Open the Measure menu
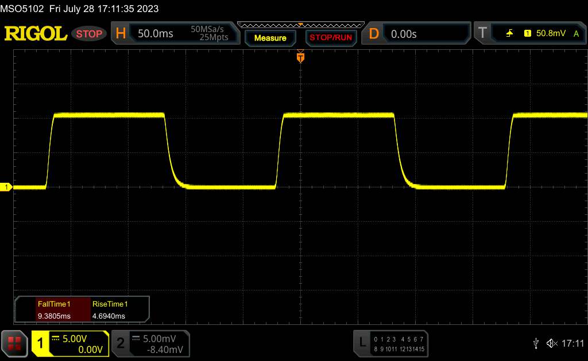Image resolution: width=588 pixels, height=361 pixels. click(270, 38)
